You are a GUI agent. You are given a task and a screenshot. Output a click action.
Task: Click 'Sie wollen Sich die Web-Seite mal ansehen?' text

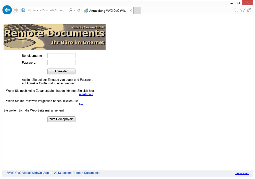[34, 110]
